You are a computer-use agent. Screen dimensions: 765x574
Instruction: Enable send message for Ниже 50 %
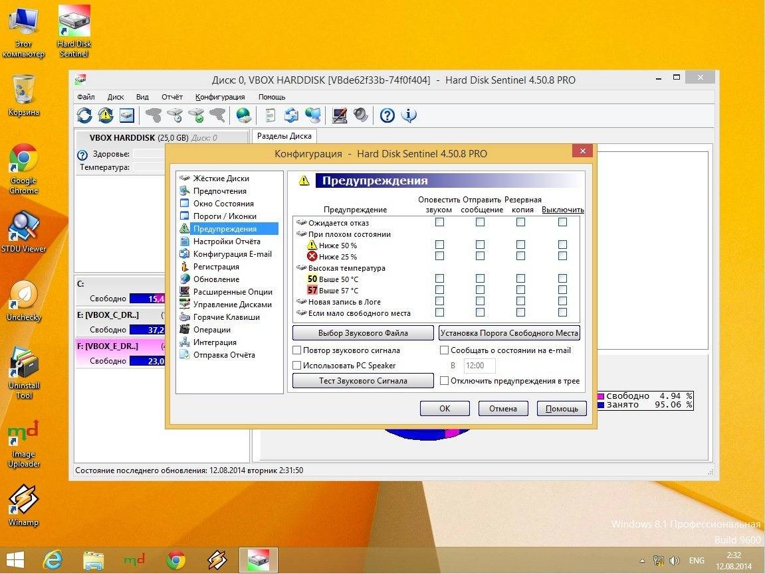pyautogui.click(x=480, y=245)
